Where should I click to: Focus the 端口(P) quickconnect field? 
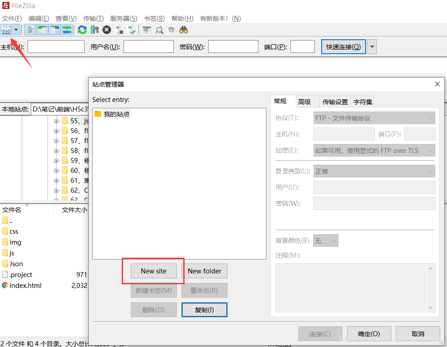[303, 46]
